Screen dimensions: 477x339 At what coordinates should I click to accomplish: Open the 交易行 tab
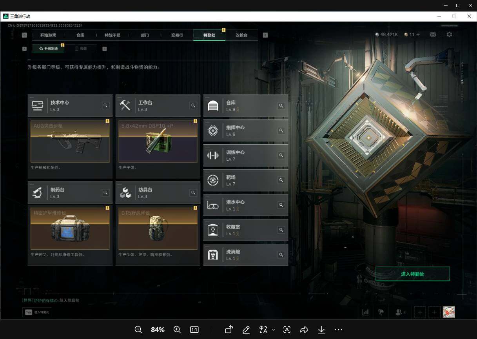[177, 35]
